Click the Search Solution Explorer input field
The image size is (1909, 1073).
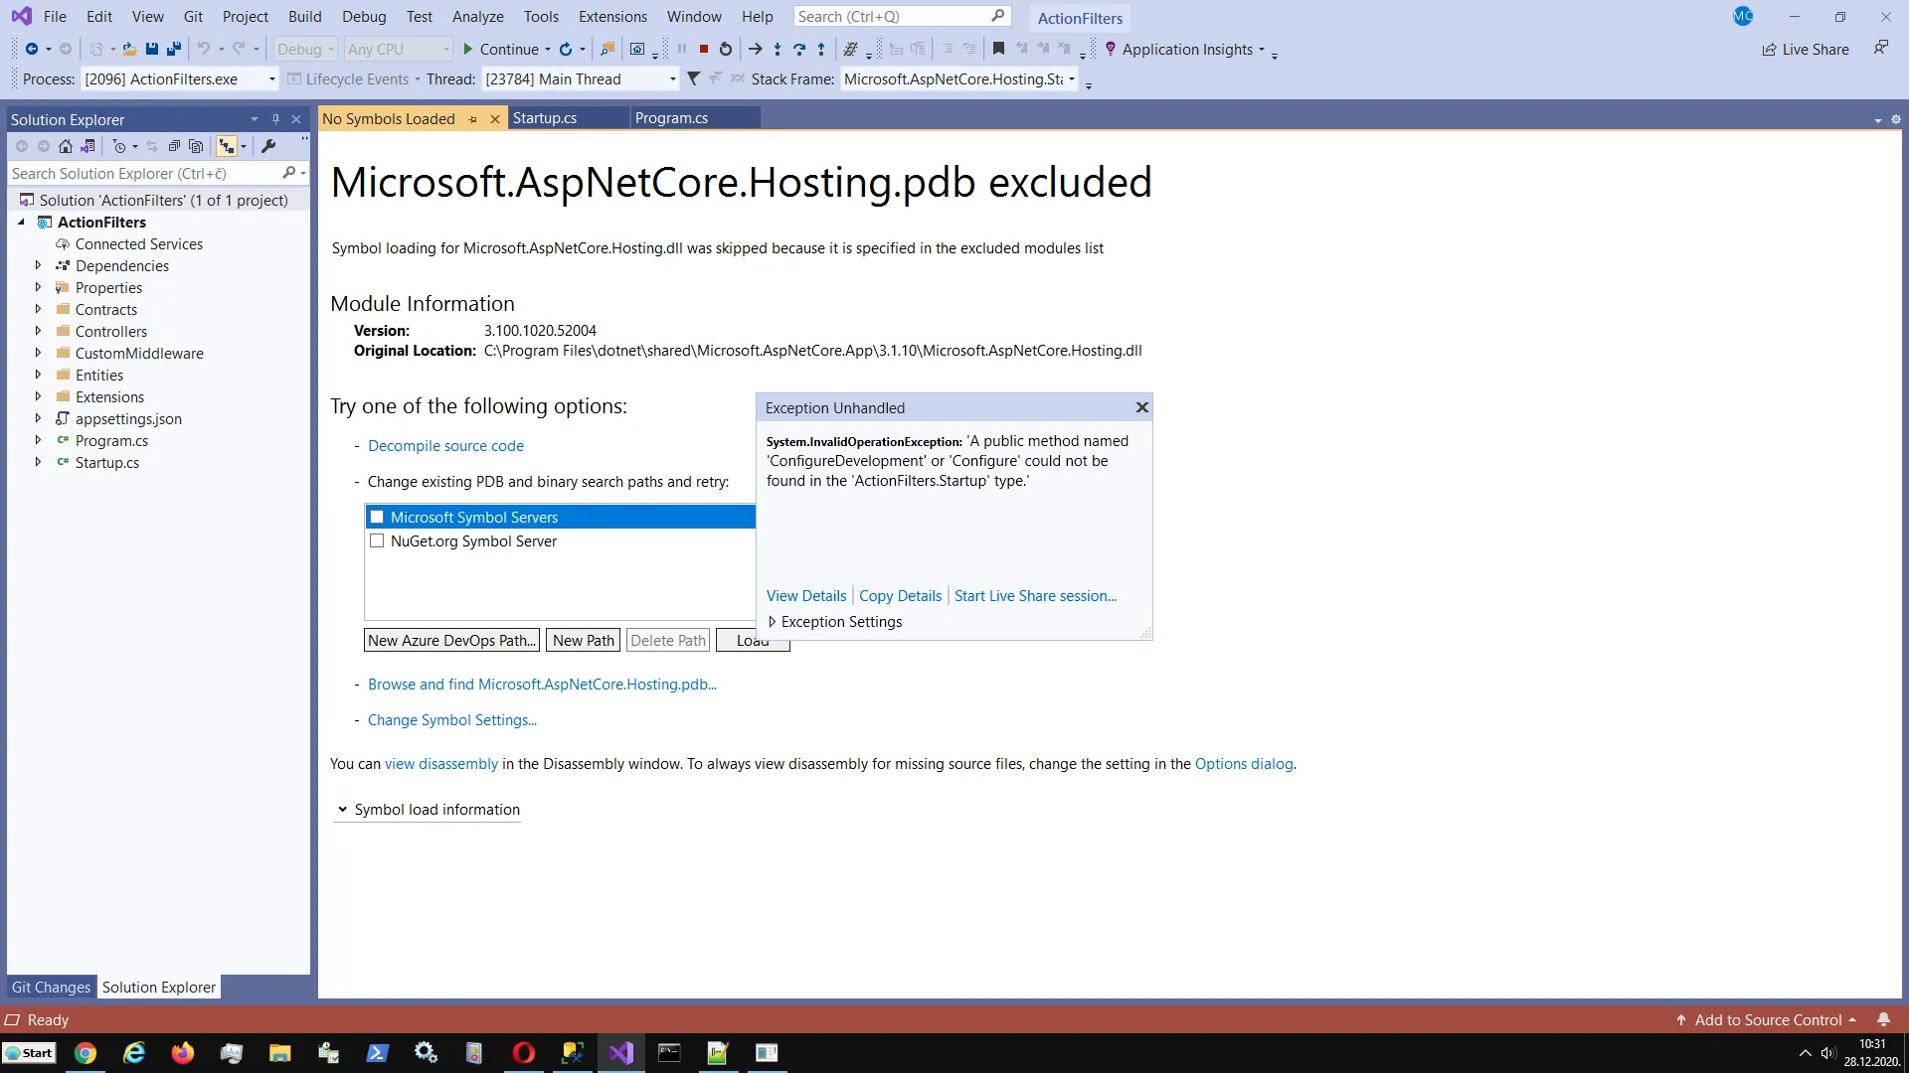coord(144,173)
